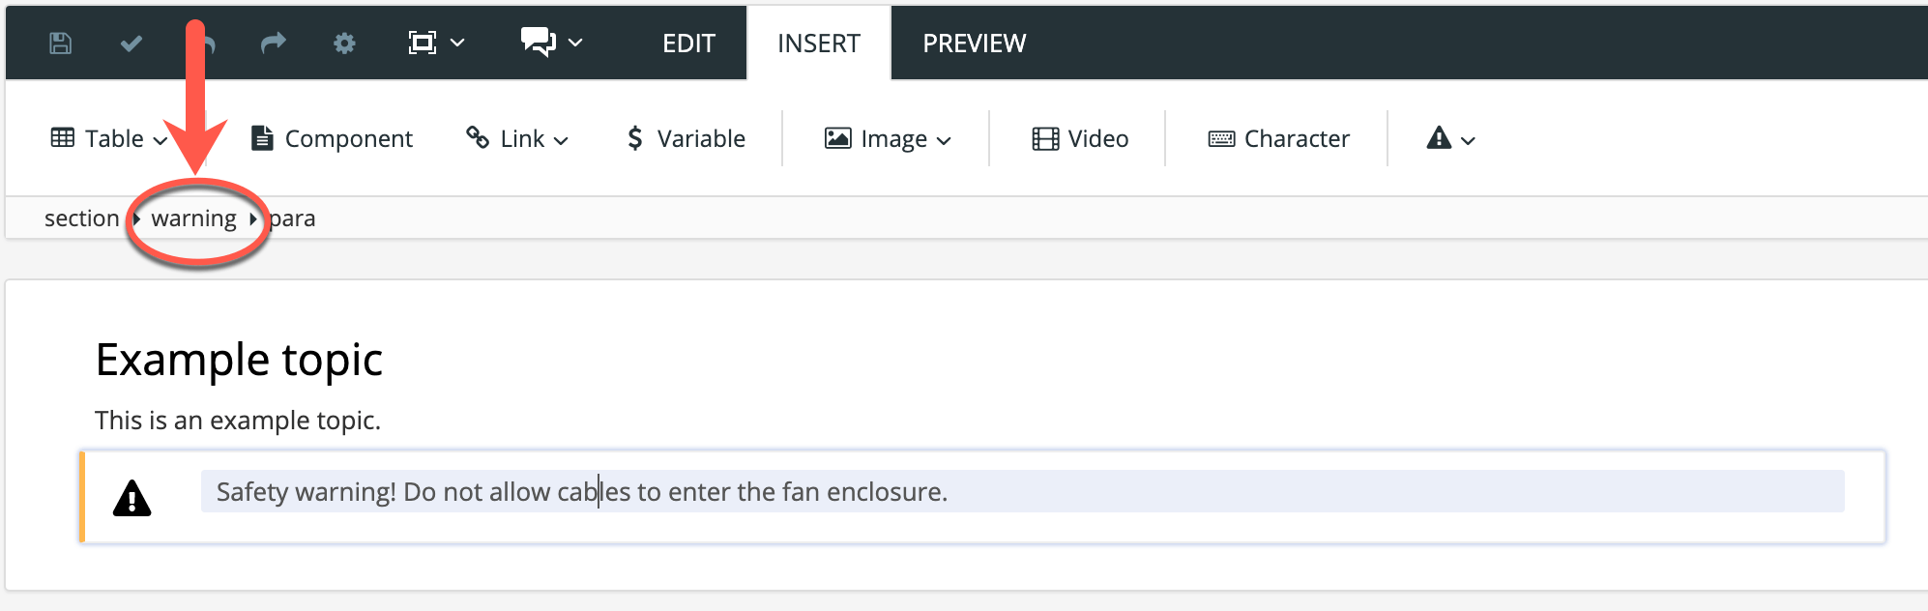This screenshot has height=611, width=1928.
Task: Insert a special Character
Action: 1278,139
